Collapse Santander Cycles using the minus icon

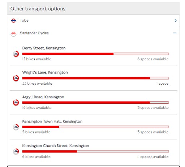pos(175,33)
